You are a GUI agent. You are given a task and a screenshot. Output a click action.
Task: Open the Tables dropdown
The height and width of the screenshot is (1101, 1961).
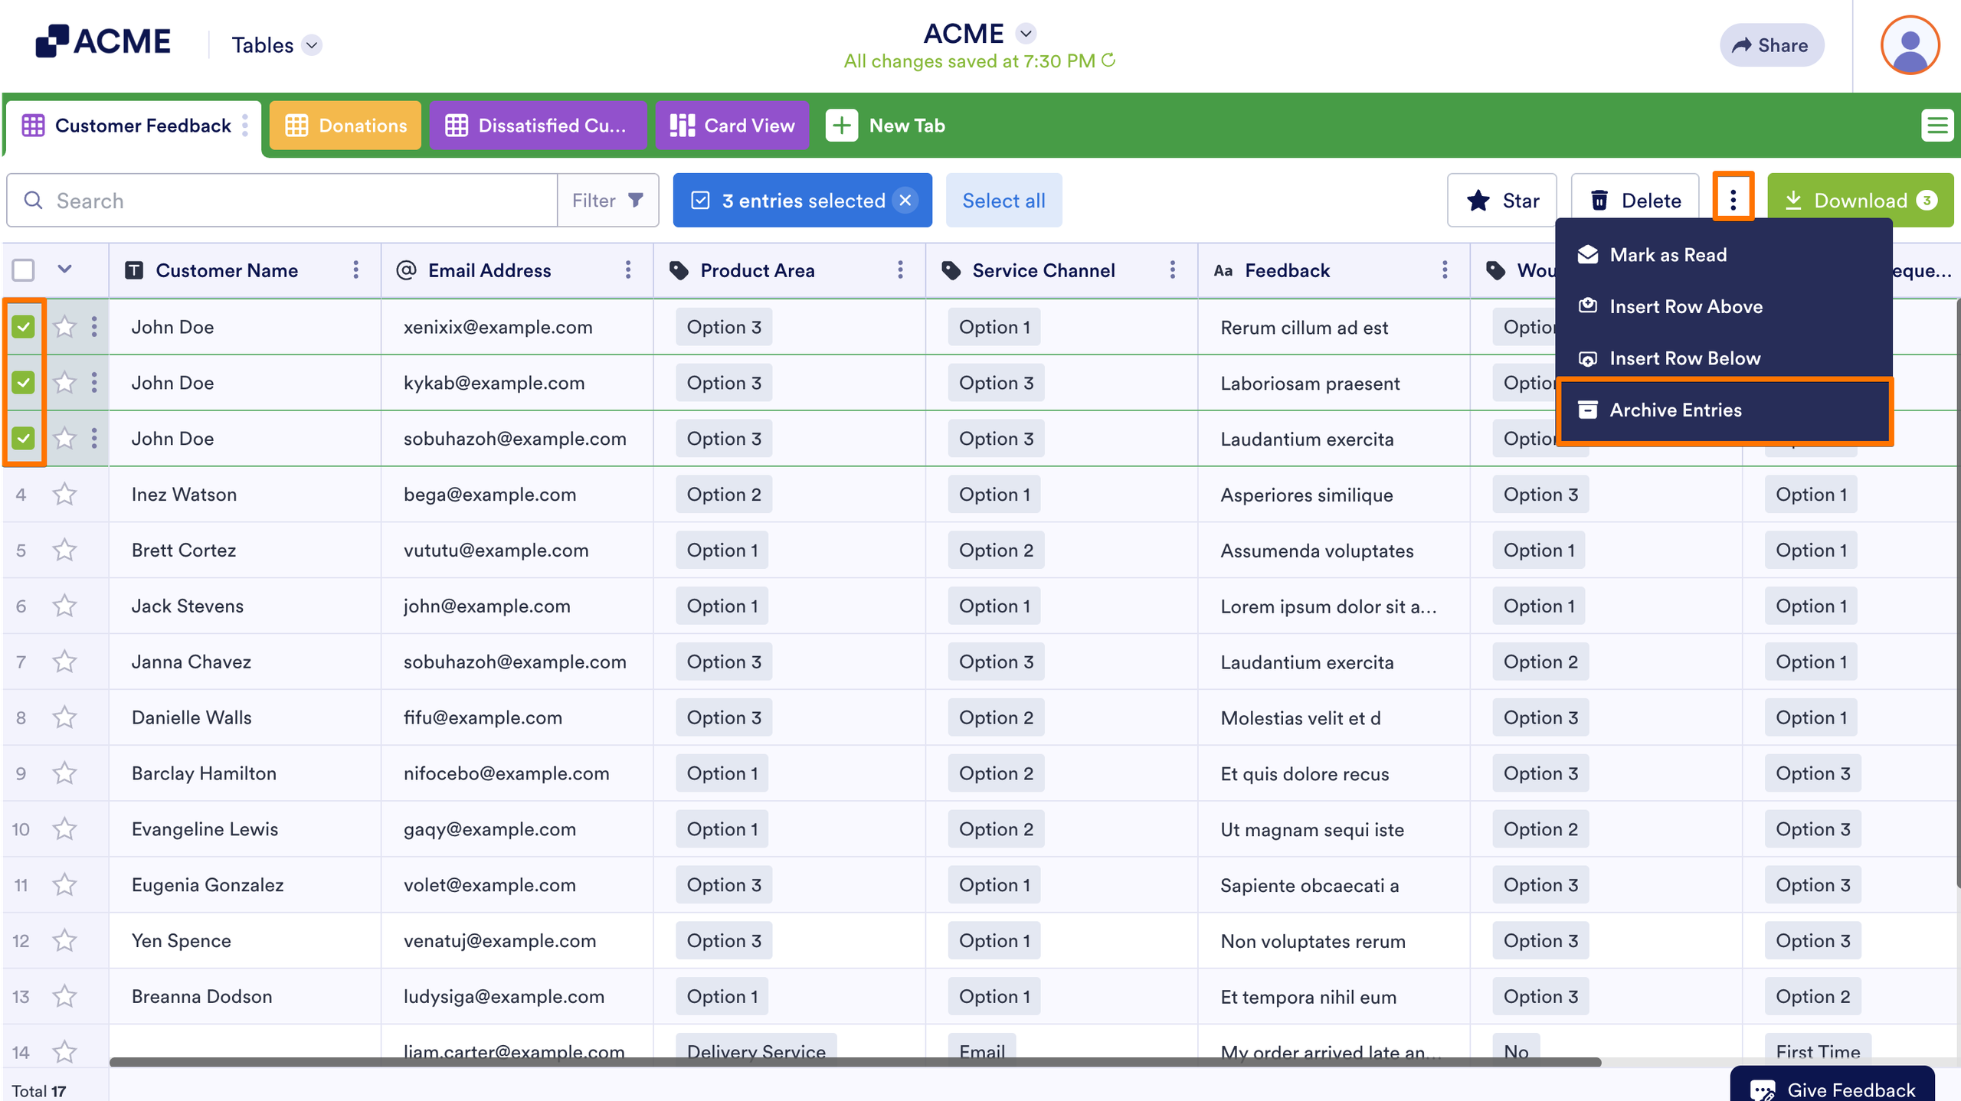coord(276,45)
